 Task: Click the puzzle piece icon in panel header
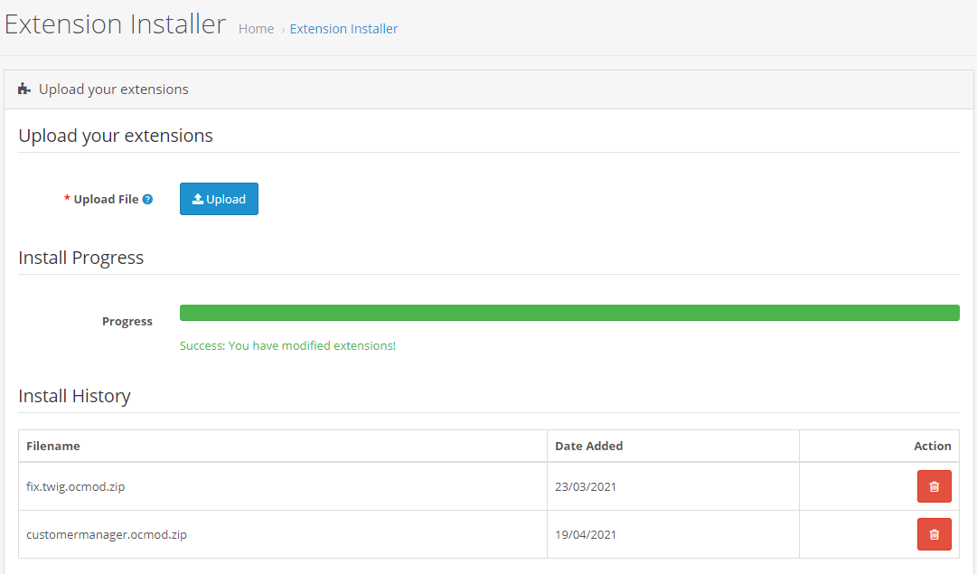24,89
